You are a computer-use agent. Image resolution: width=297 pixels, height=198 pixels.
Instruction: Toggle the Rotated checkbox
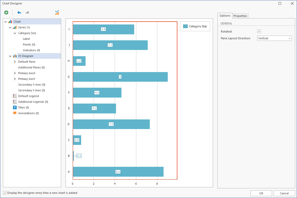259,31
